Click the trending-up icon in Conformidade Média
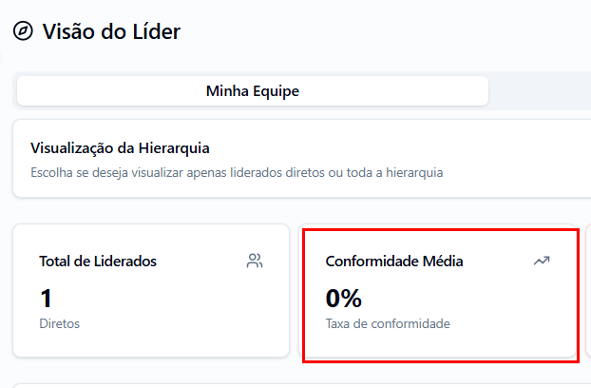 [542, 261]
